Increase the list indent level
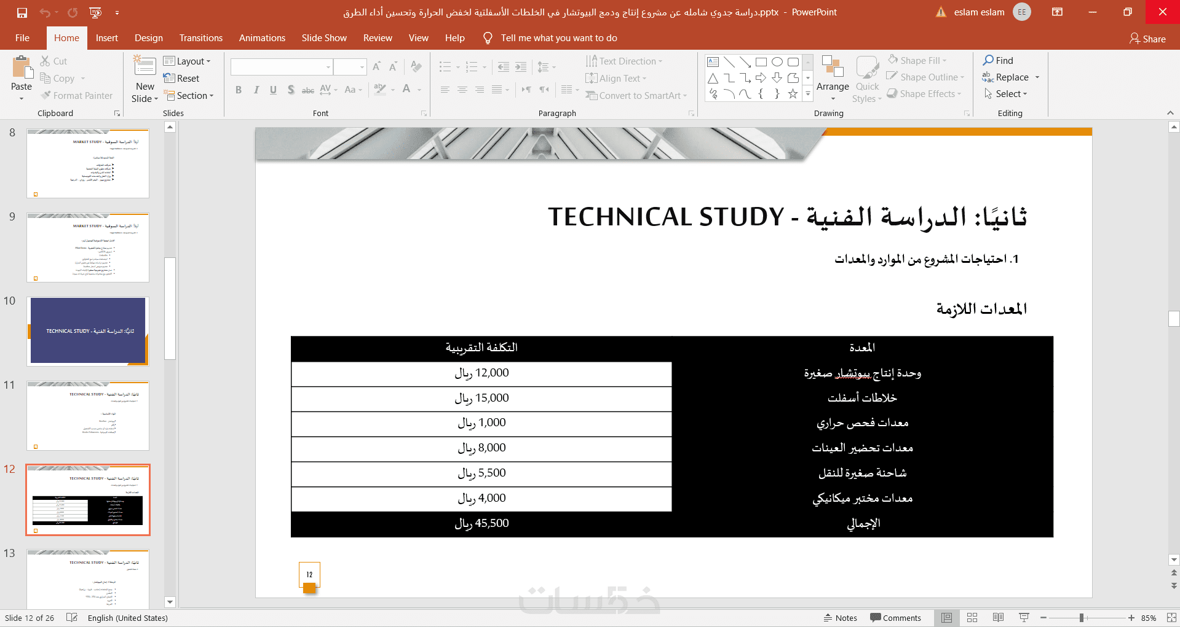 521,67
